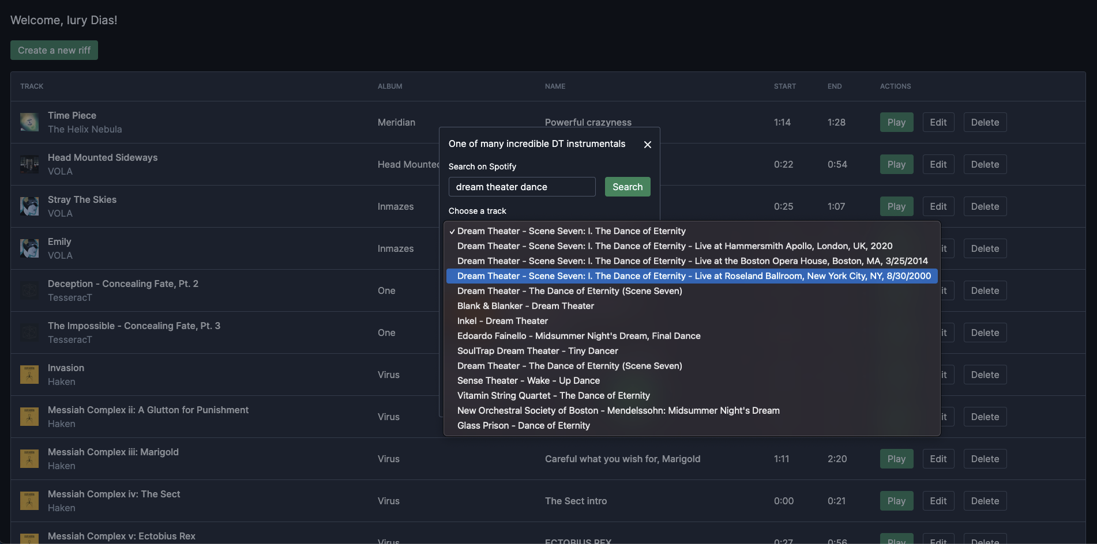
Task: Click the 1:14 start time cell
Action: coord(782,122)
